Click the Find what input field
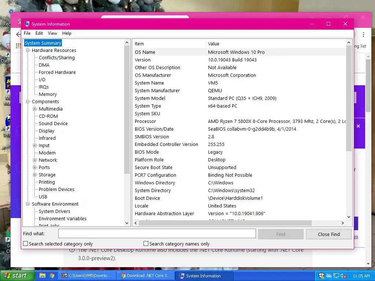375x281 pixels. [x=157, y=233]
